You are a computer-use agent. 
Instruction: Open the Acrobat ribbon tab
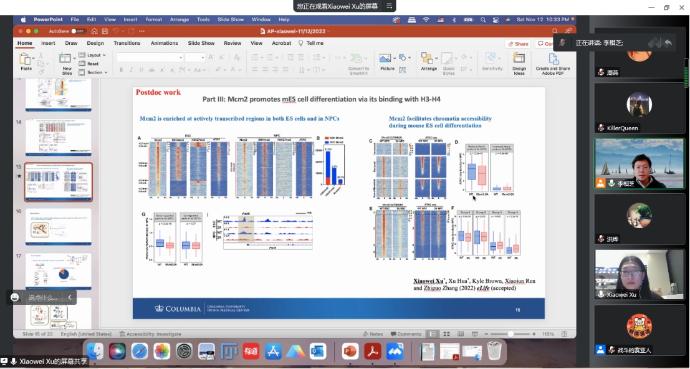(282, 43)
